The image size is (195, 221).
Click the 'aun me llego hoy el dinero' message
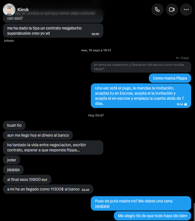coord(38,135)
